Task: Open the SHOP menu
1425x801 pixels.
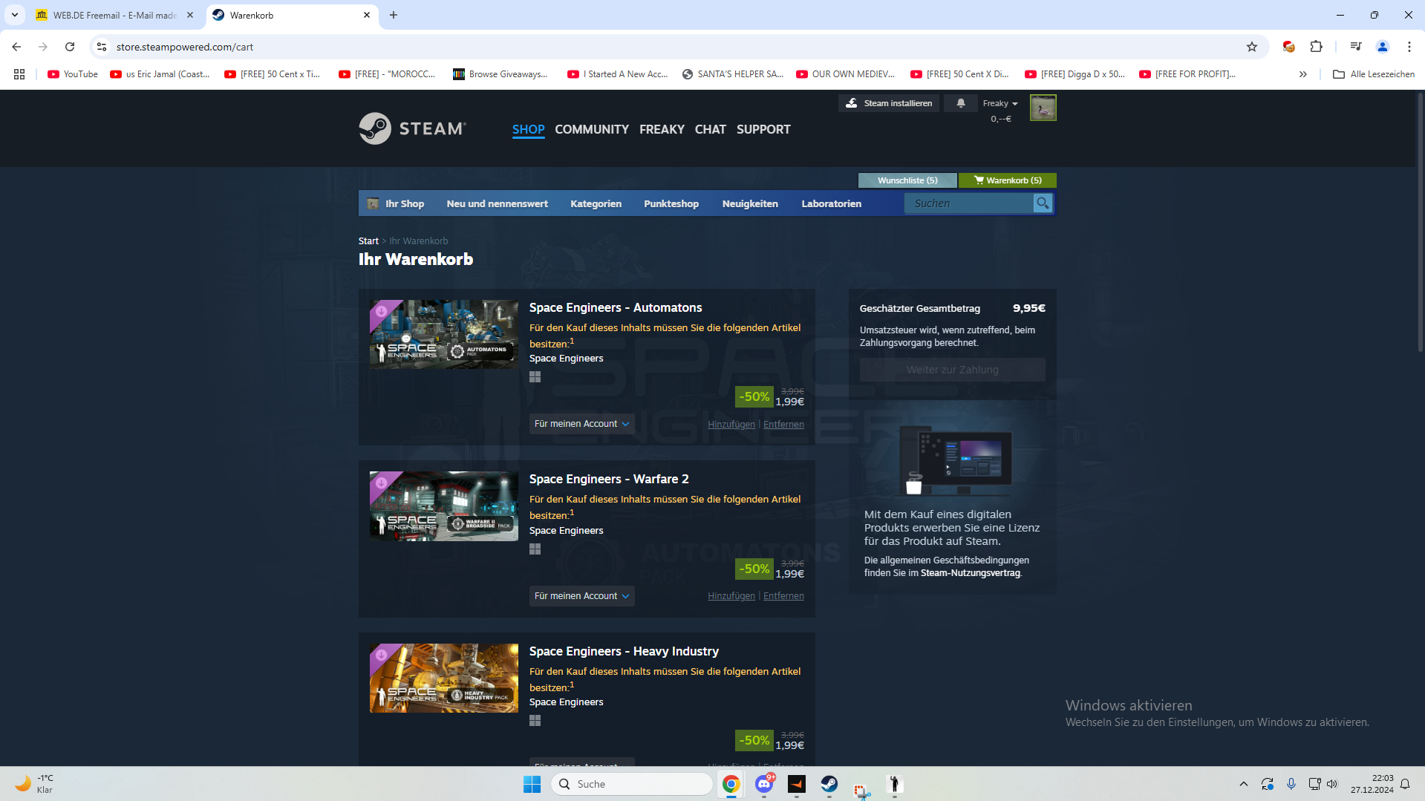Action: [x=528, y=129]
